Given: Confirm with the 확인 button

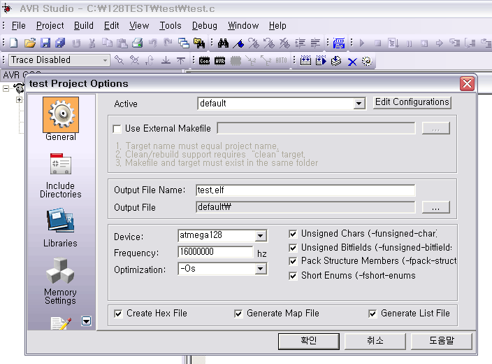Looking at the screenshot, I should pyautogui.click(x=309, y=341).
